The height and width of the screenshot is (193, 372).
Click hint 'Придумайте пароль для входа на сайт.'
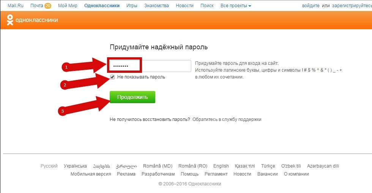pyautogui.click(x=237, y=63)
